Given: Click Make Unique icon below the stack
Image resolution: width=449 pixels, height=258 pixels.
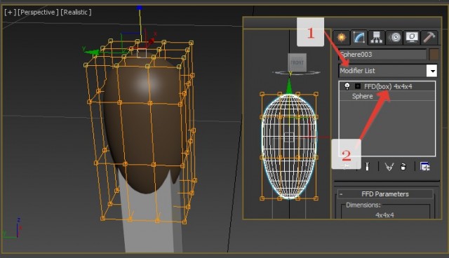Looking at the screenshot, I should coord(389,166).
